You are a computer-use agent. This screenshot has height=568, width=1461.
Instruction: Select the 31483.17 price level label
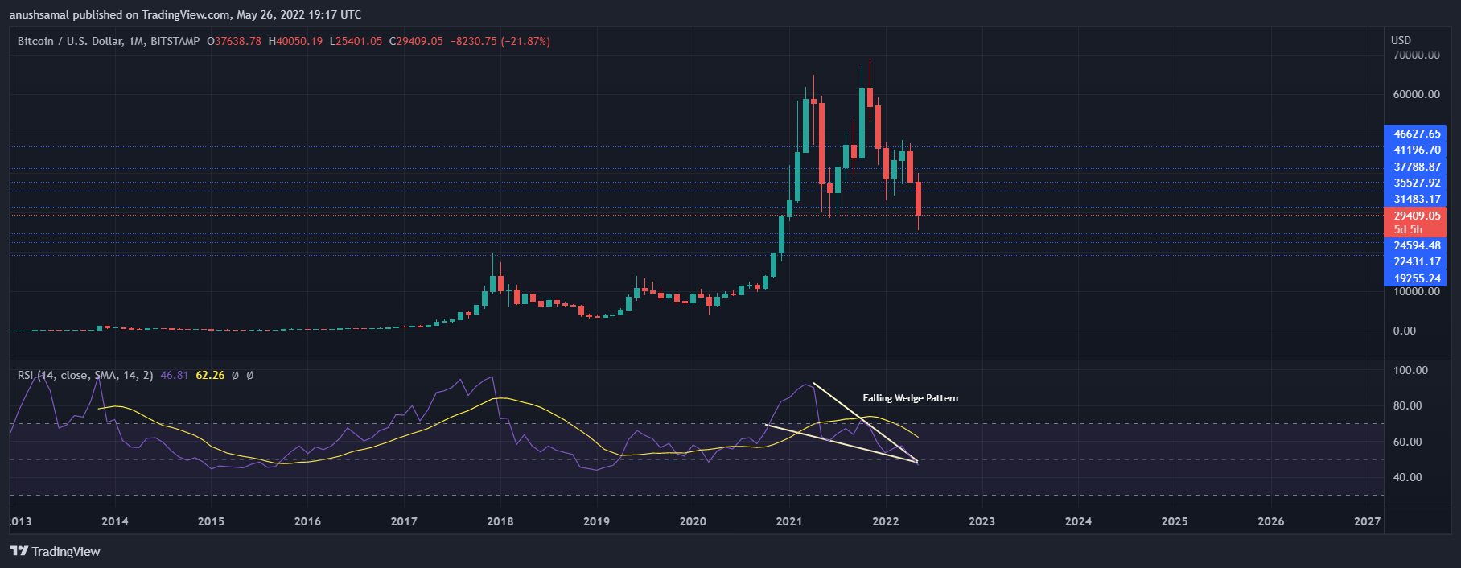pos(1414,199)
